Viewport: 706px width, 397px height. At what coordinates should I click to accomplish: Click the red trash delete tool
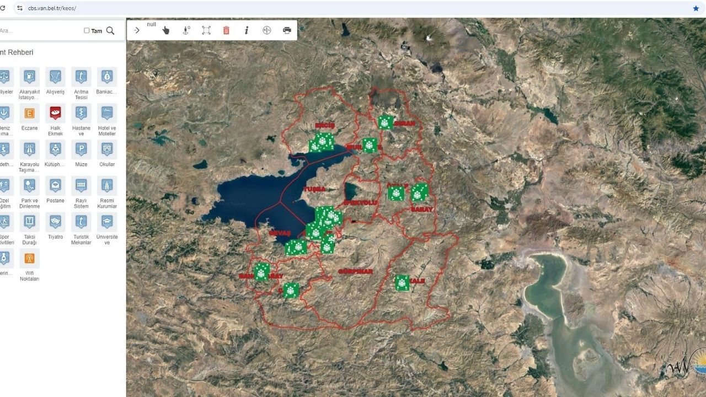[x=226, y=30]
